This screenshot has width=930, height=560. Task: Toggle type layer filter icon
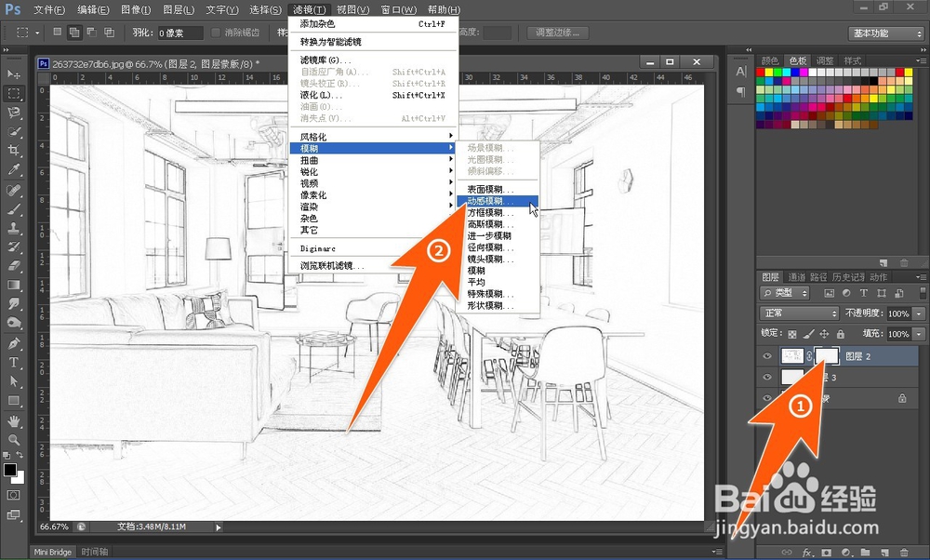click(x=864, y=293)
